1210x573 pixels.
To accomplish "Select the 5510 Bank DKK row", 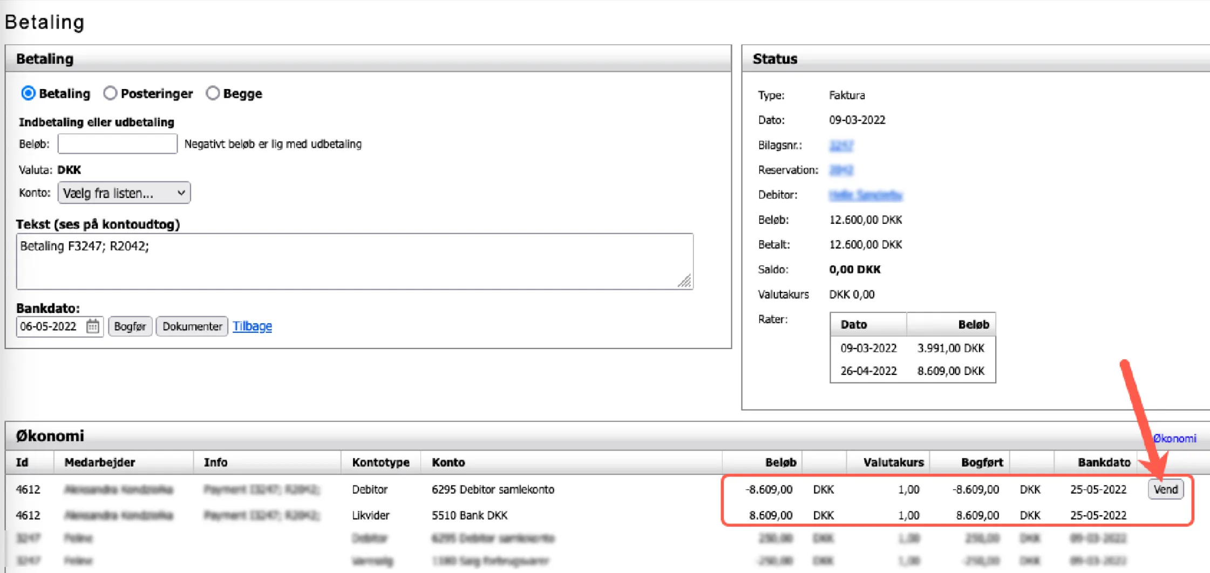I will point(470,515).
